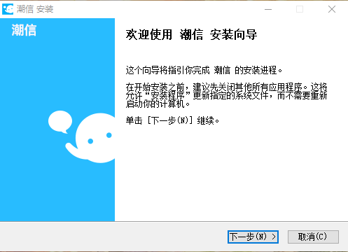The height and width of the screenshot is (252, 348).
Task: Click the paragraph starting 在开始安装之前
Action: (x=226, y=95)
